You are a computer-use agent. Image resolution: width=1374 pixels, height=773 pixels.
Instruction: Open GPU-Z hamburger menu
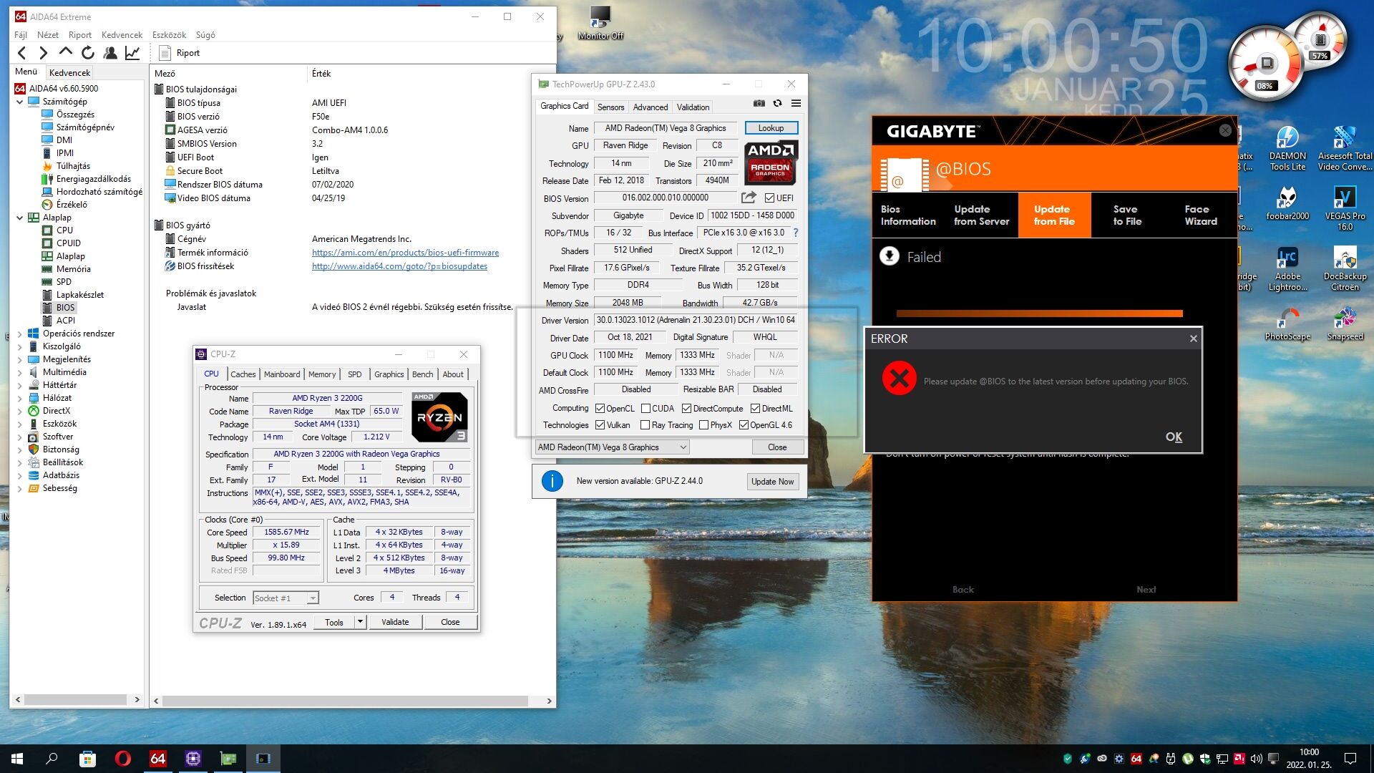tap(796, 104)
